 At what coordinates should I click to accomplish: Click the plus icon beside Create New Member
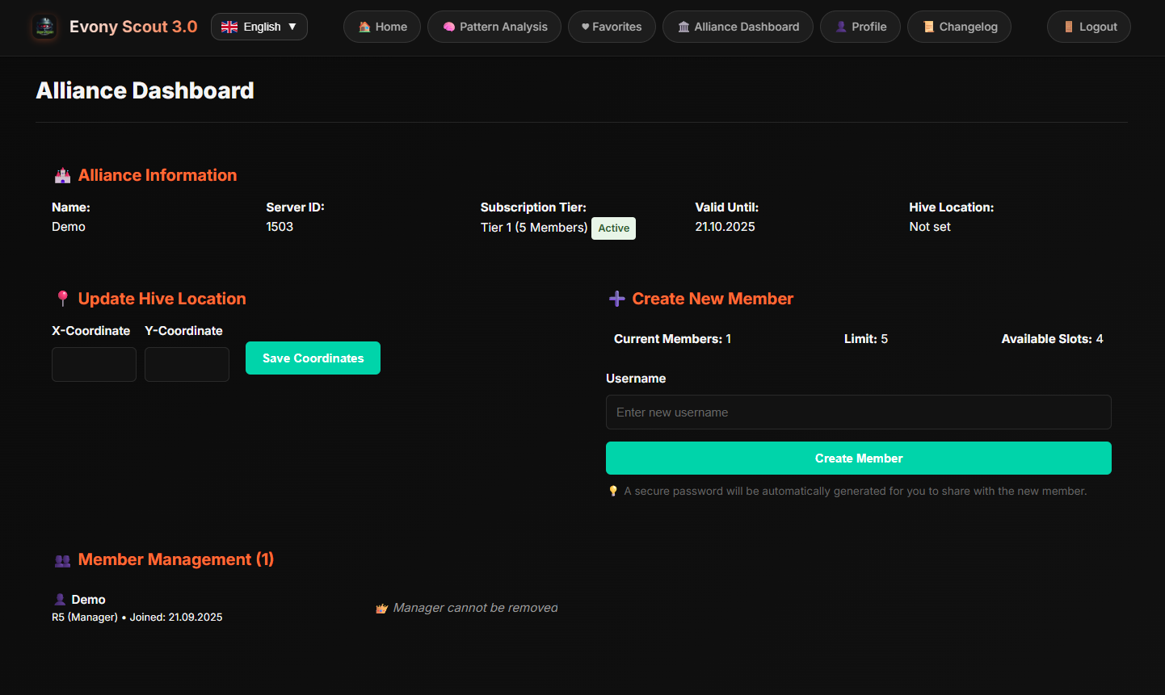617,298
